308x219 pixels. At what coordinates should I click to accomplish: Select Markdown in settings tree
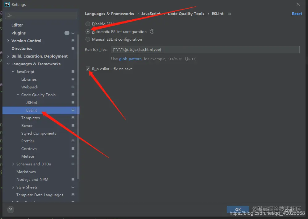(x=26, y=172)
